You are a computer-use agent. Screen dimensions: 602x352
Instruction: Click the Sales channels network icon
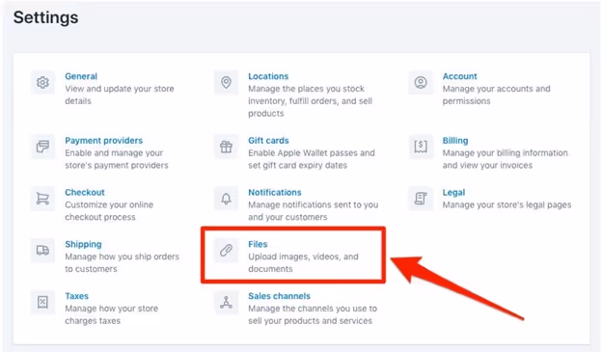[x=226, y=302]
